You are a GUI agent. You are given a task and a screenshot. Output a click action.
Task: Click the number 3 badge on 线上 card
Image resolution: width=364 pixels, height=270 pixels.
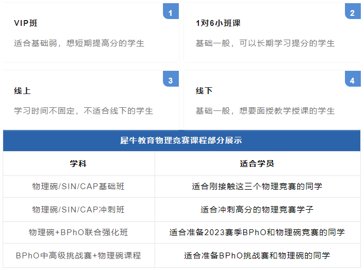click(x=171, y=79)
